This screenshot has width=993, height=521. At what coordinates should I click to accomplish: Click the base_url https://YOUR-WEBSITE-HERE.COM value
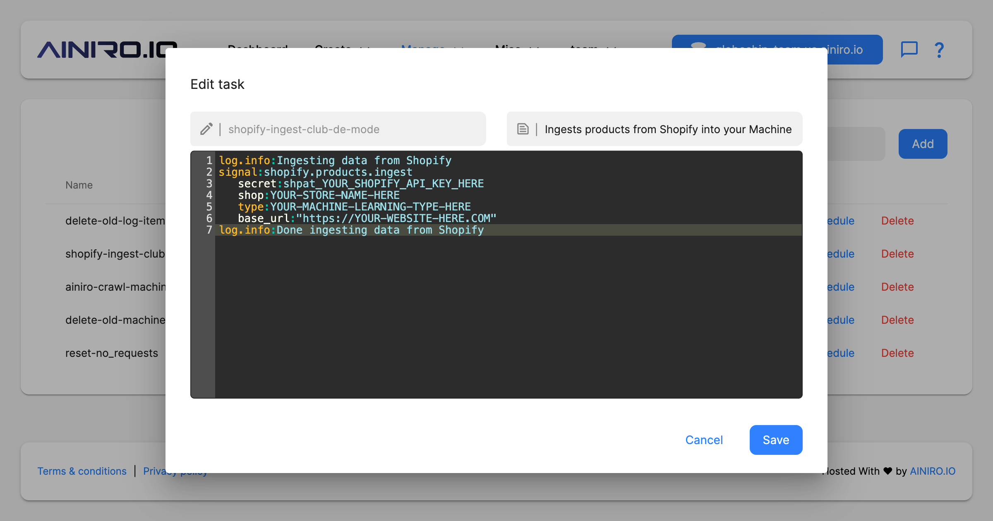coord(396,218)
